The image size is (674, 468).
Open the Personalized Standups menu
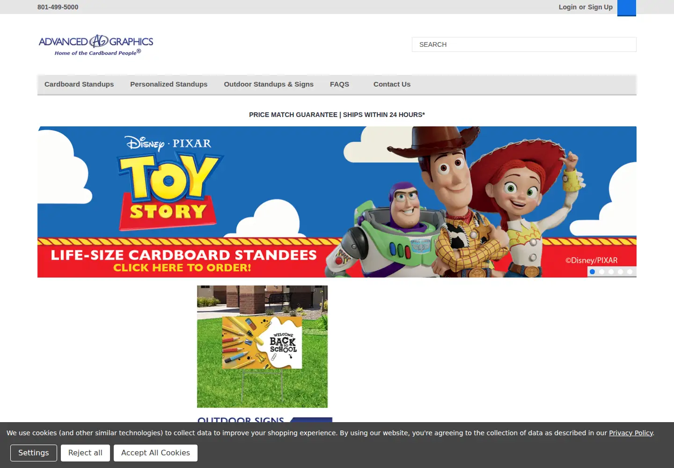tap(168, 84)
